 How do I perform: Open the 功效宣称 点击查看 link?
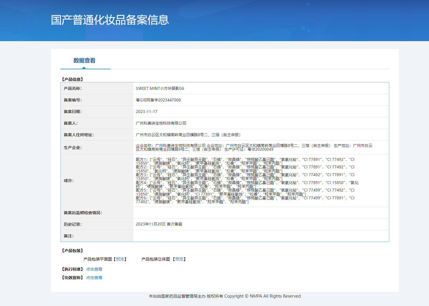pyautogui.click(x=94, y=278)
